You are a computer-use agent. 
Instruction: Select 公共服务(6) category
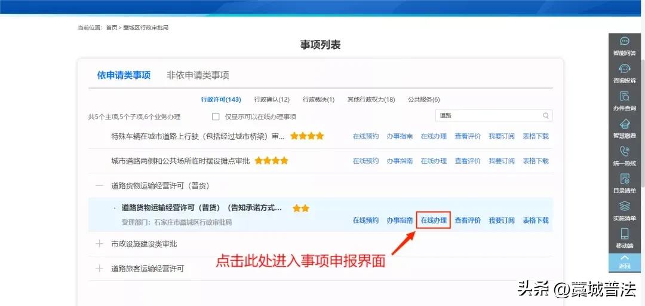pyautogui.click(x=423, y=99)
